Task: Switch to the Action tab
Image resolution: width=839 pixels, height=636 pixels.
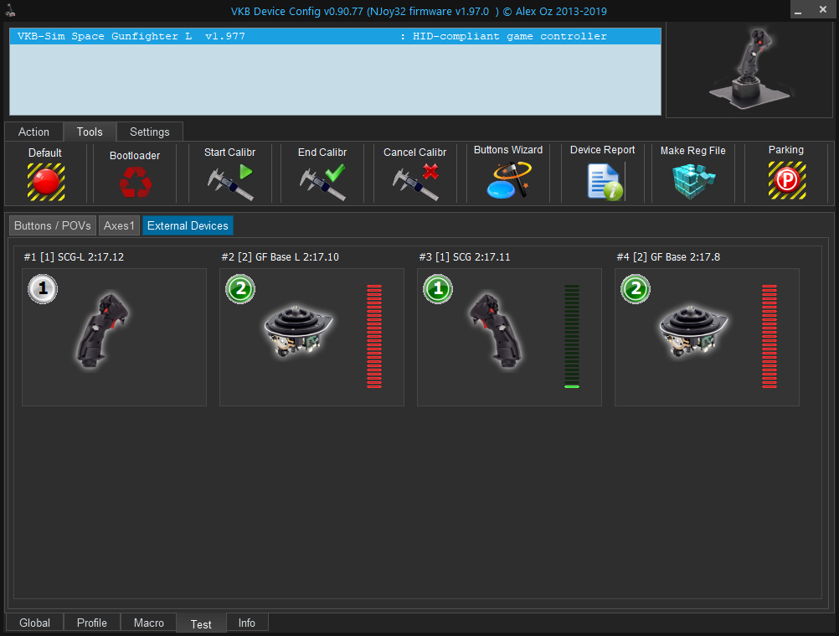Action: [33, 132]
